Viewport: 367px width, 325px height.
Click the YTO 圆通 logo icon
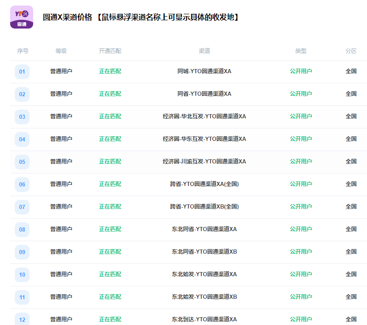coord(22,17)
